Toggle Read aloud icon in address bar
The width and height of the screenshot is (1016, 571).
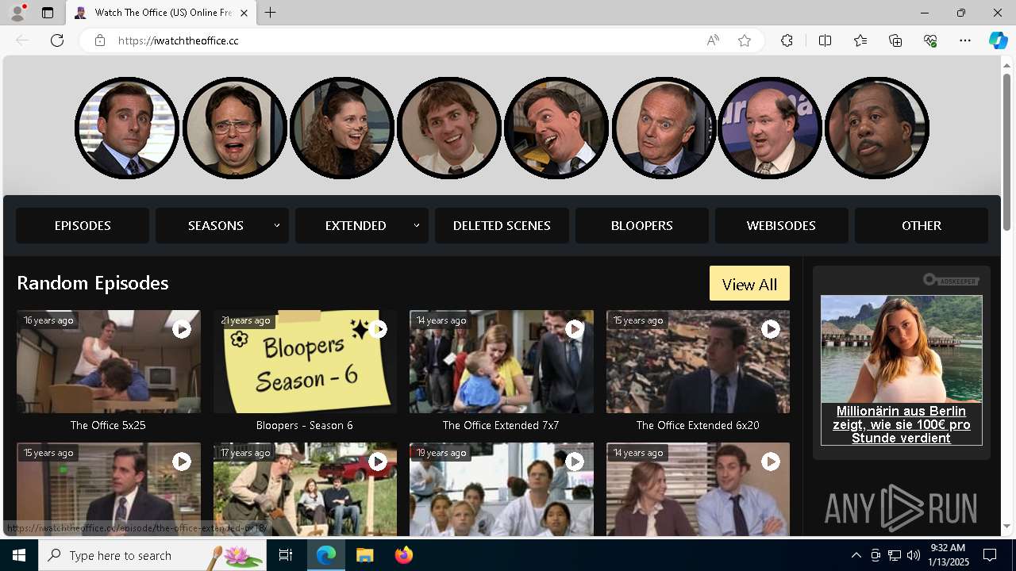[x=713, y=40]
